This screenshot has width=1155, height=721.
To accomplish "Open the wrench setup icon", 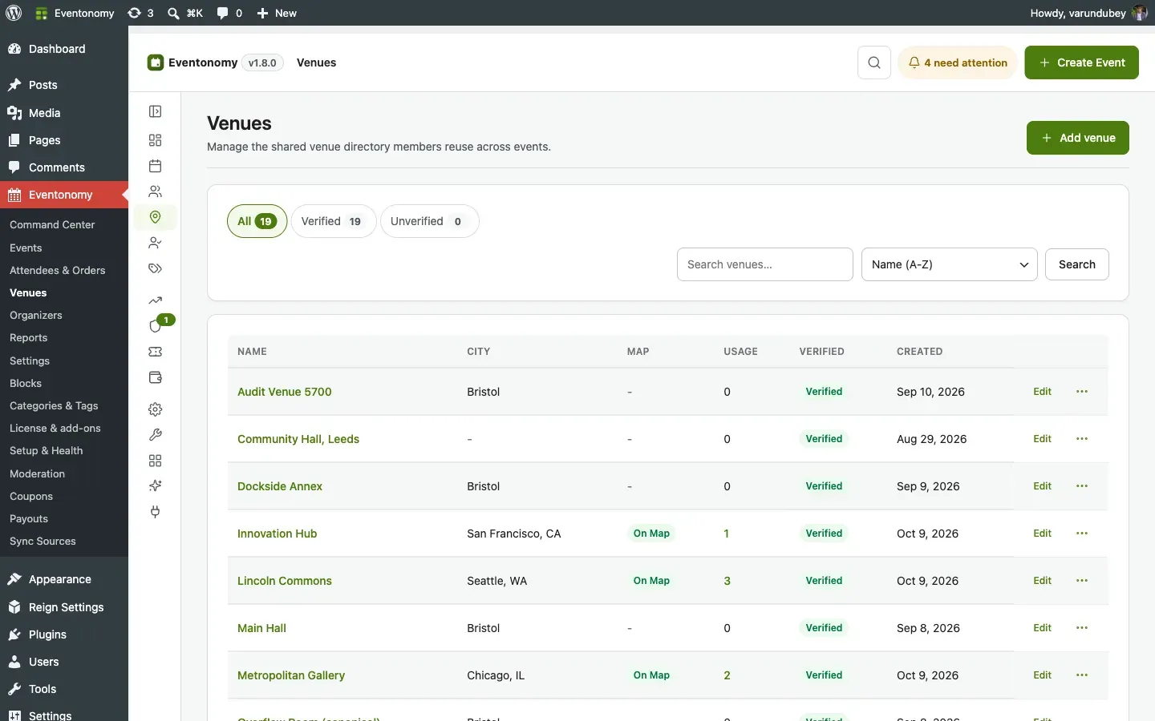I will click(x=156, y=435).
